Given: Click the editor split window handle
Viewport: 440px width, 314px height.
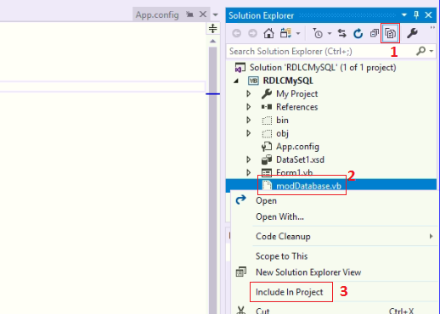Looking at the screenshot, I should [212, 28].
